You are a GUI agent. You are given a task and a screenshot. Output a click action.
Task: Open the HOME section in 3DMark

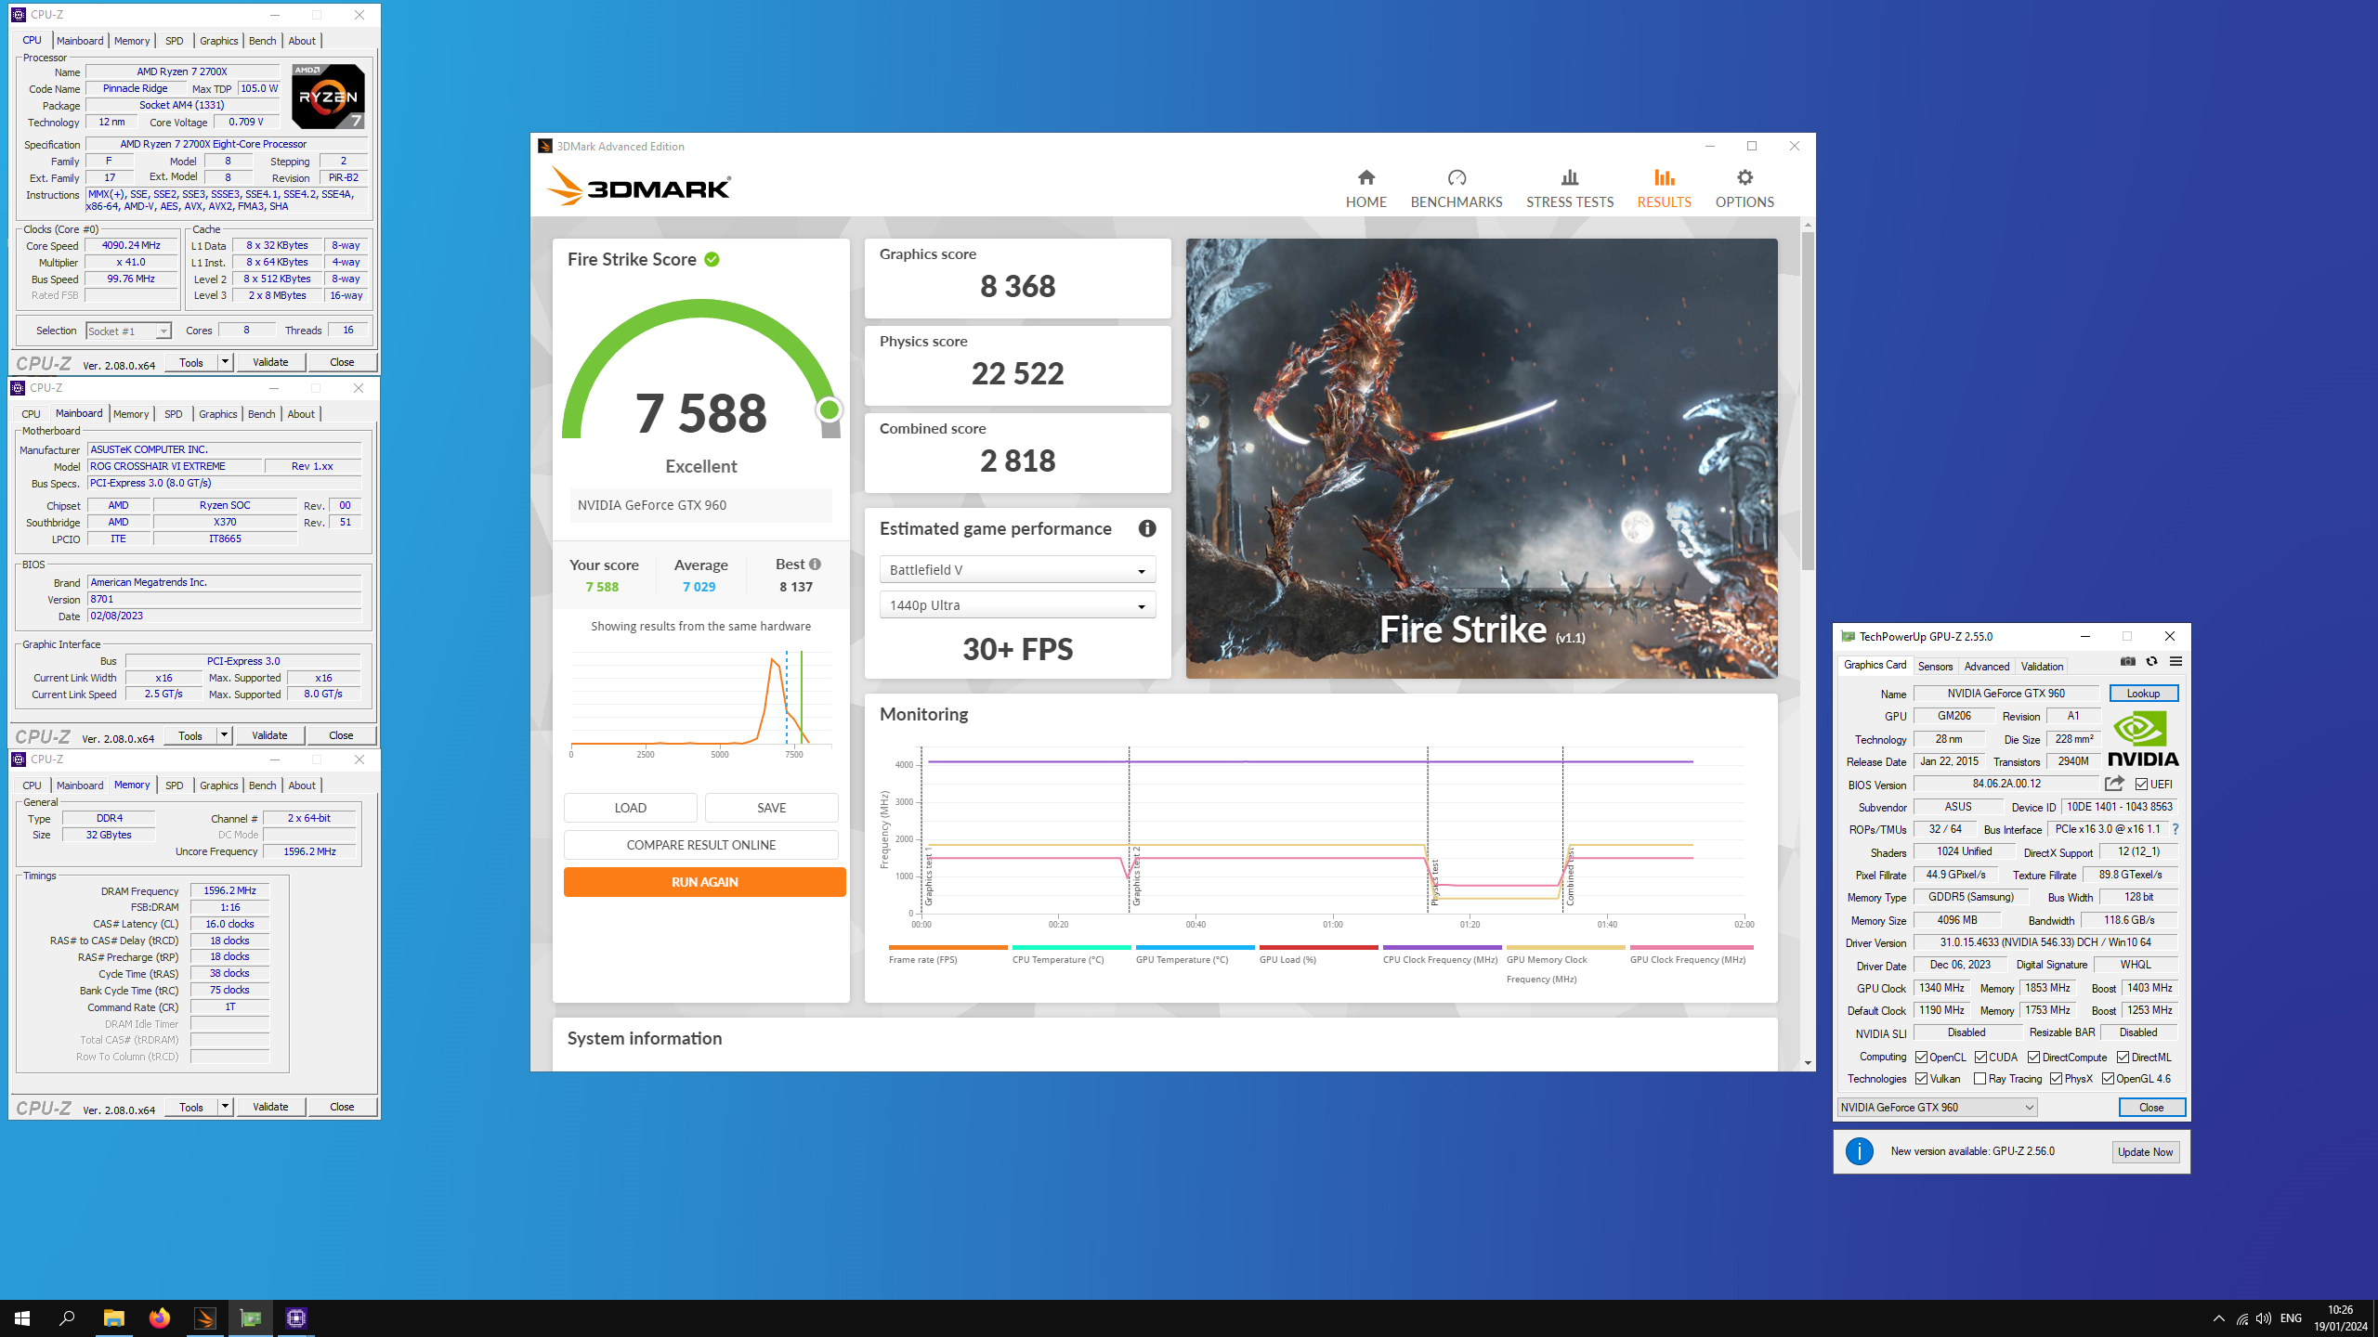point(1365,188)
